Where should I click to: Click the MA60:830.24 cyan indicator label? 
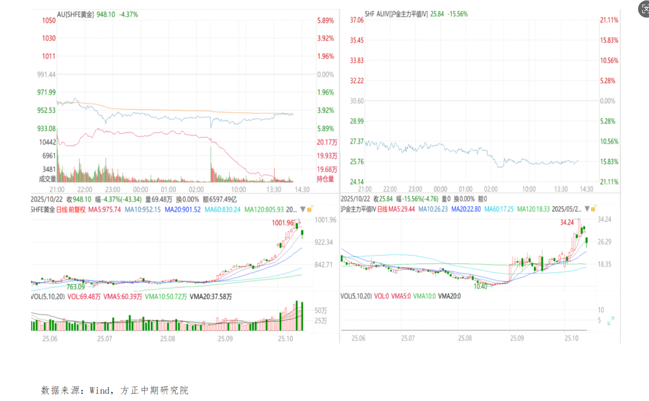click(222, 210)
